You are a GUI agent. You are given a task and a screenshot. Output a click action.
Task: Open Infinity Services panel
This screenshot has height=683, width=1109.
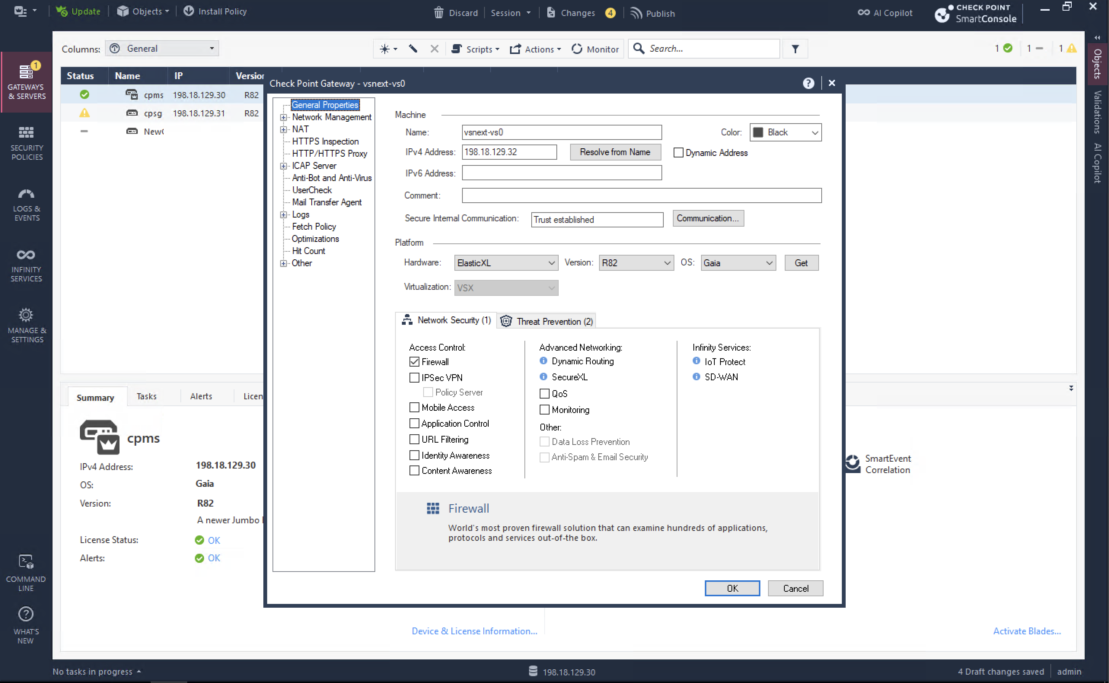click(26, 265)
